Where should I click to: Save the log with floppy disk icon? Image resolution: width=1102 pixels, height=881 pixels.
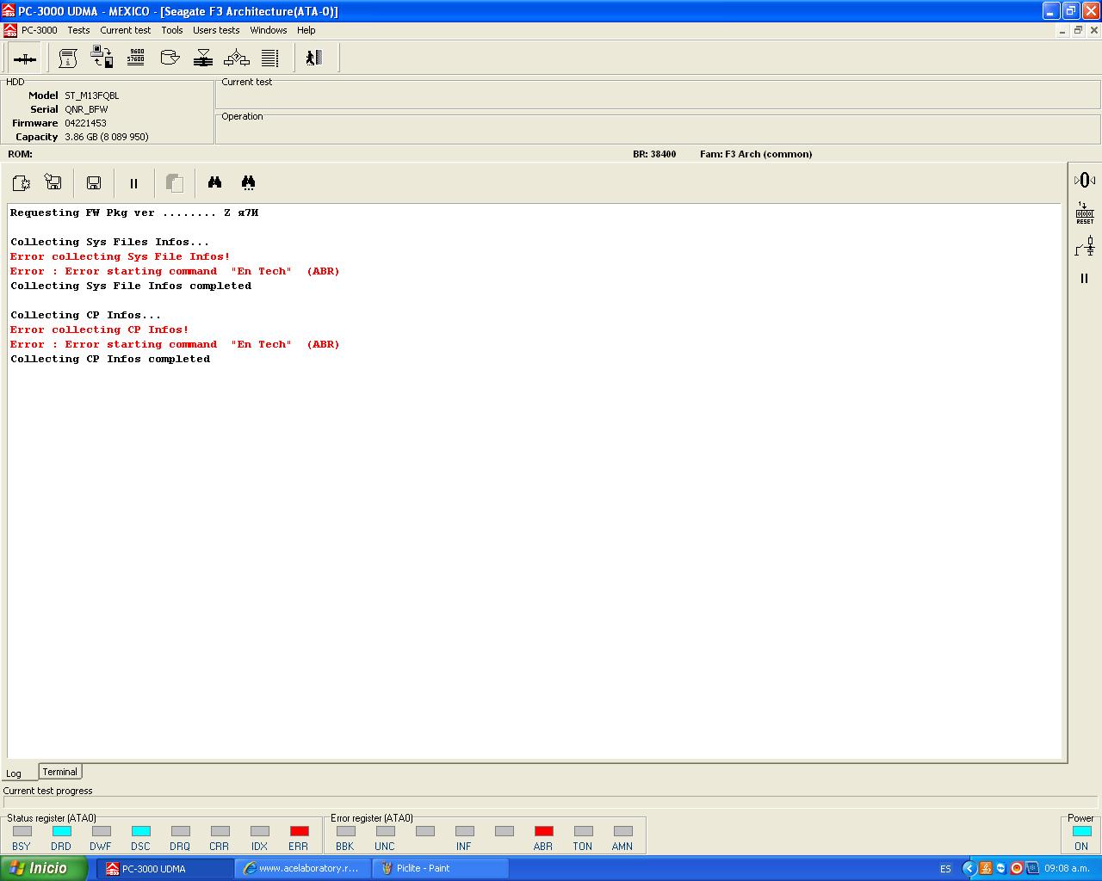pyautogui.click(x=94, y=182)
